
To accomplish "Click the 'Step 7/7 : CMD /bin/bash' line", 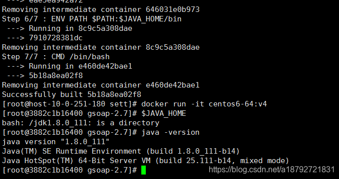I will pos(56,57).
